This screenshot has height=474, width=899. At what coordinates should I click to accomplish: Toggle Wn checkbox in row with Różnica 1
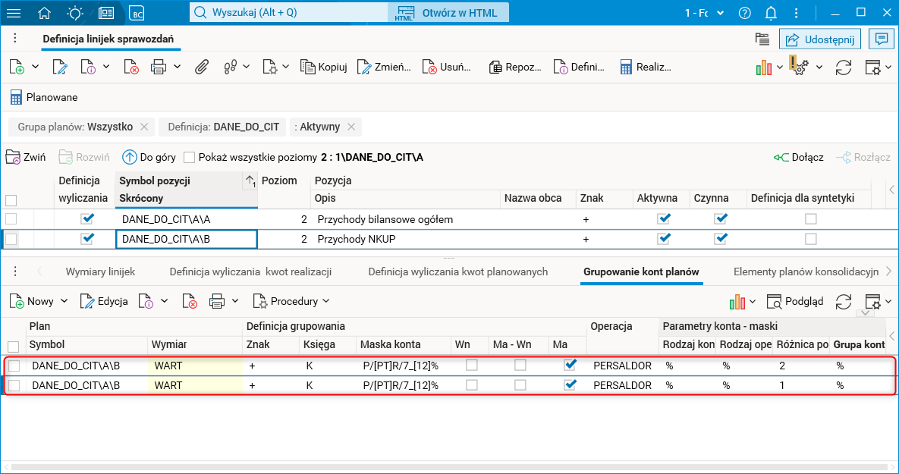[471, 385]
